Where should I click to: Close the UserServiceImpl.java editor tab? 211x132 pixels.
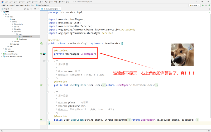click(x=60, y=9)
